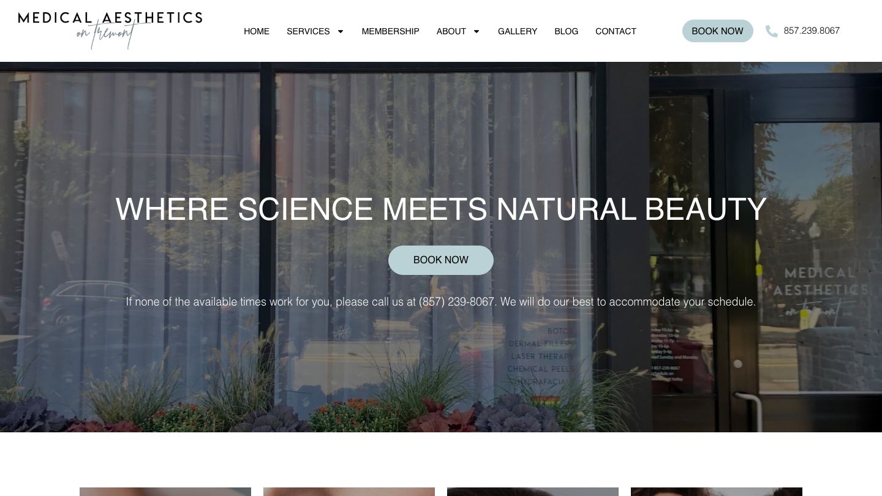Expand the Services dropdown arrow

click(341, 31)
